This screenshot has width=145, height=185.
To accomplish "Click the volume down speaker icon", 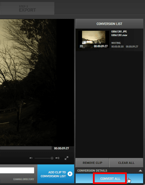I will [31, 158].
